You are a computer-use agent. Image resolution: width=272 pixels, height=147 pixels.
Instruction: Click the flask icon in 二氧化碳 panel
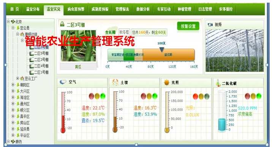point(218,83)
